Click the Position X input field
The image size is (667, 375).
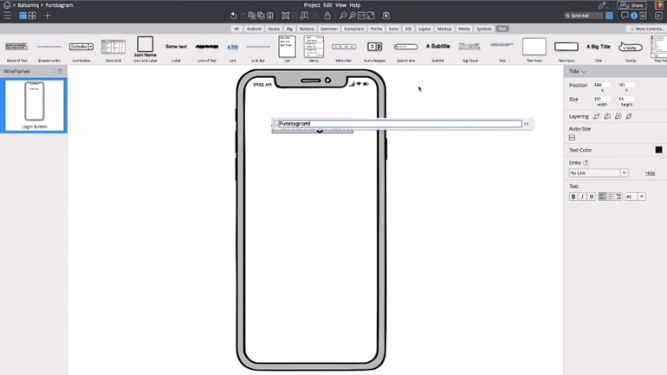[601, 85]
